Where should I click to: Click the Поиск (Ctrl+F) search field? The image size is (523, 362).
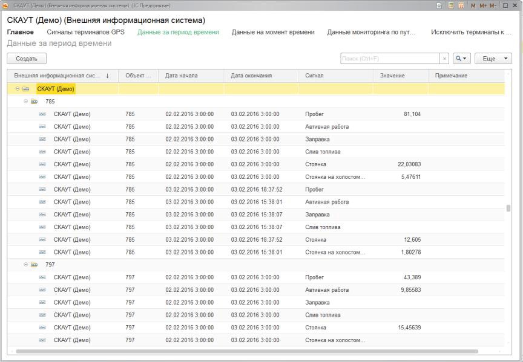390,59
